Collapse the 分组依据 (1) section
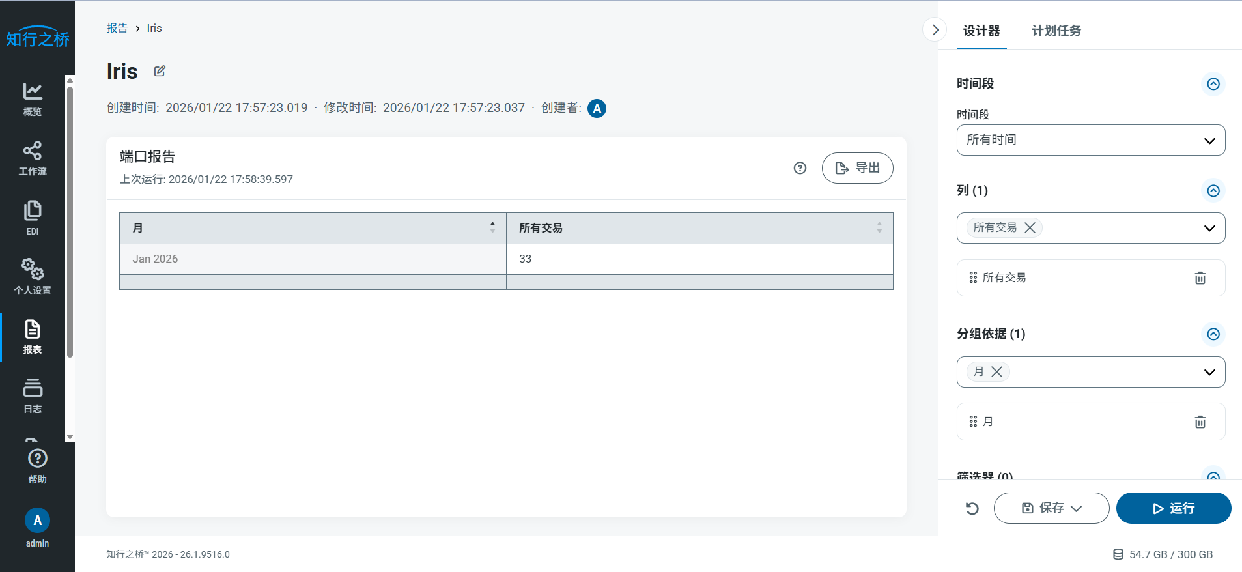Screen dimensions: 1242x572 (x=1213, y=334)
